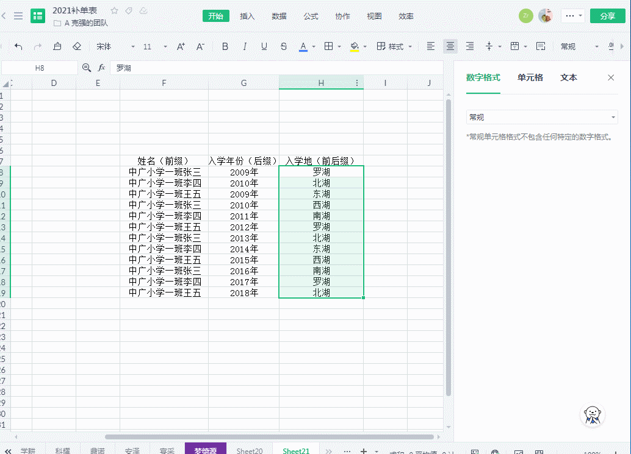Switch to the 开始 tab
This screenshot has width=631, height=454.
[215, 16]
